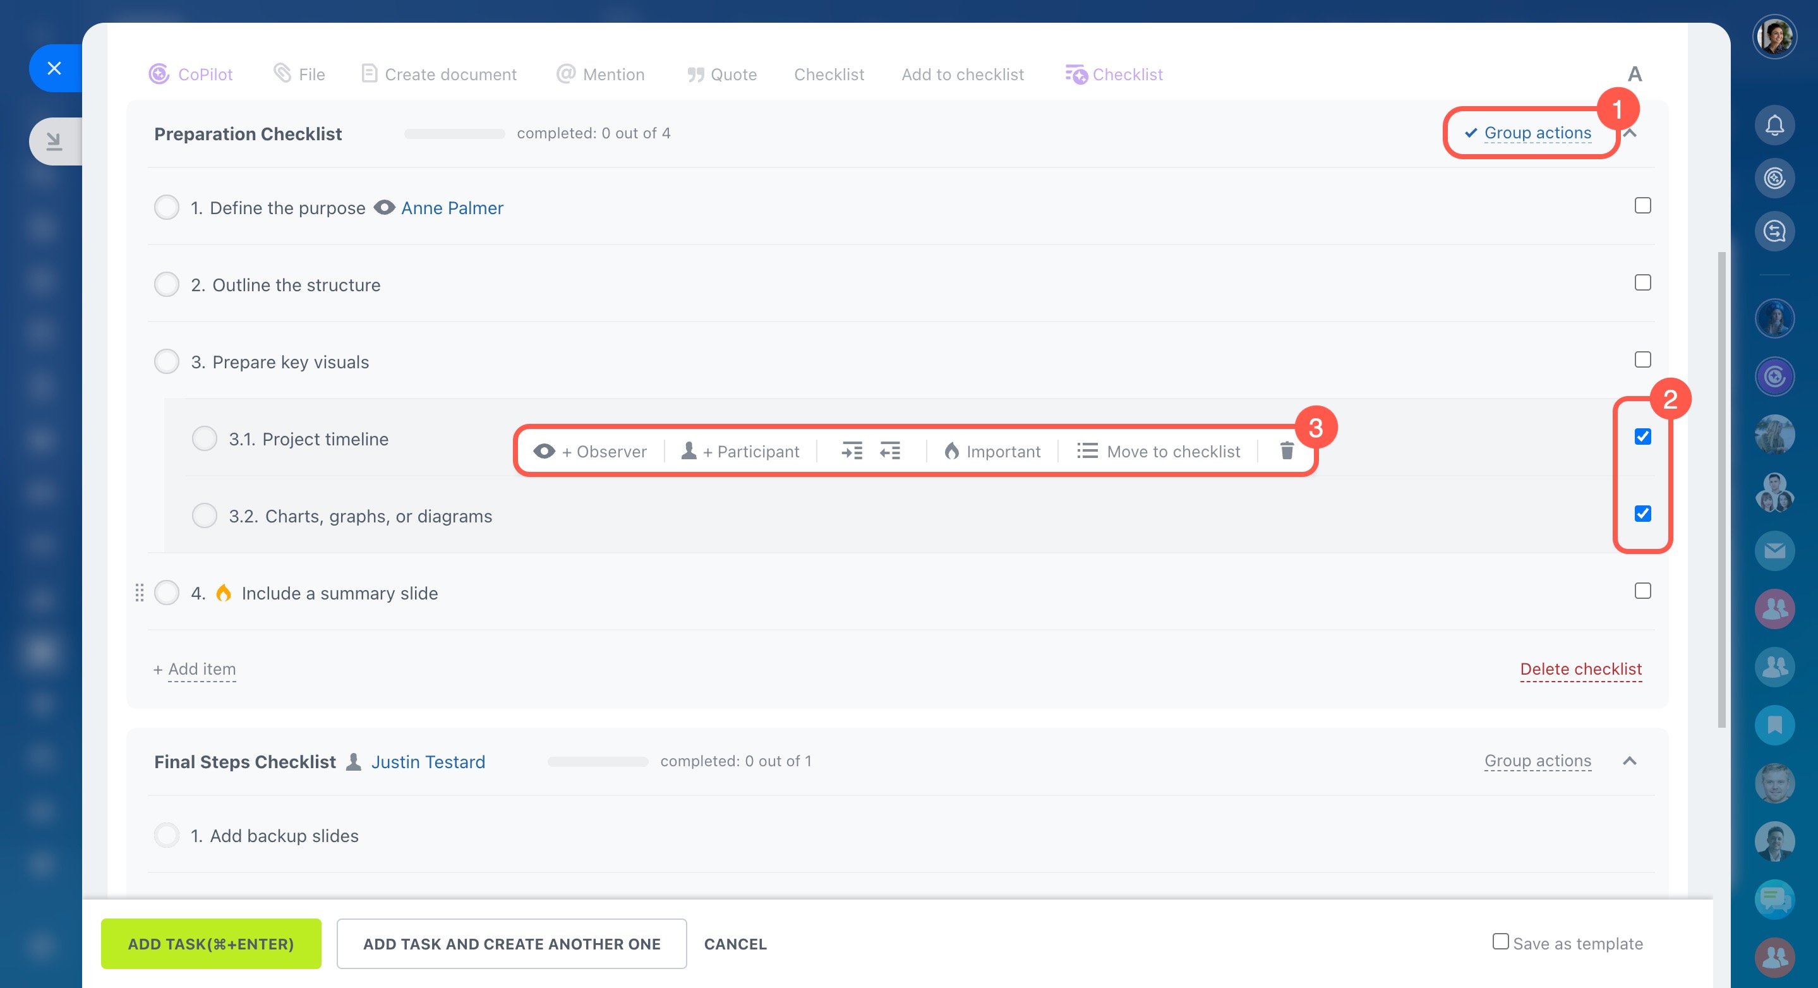Open notifications bell in right sidebar
The width and height of the screenshot is (1818, 988).
point(1774,126)
